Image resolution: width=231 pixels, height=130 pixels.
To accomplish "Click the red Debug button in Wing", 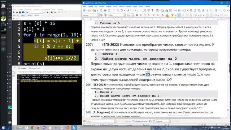I will click(52, 12).
